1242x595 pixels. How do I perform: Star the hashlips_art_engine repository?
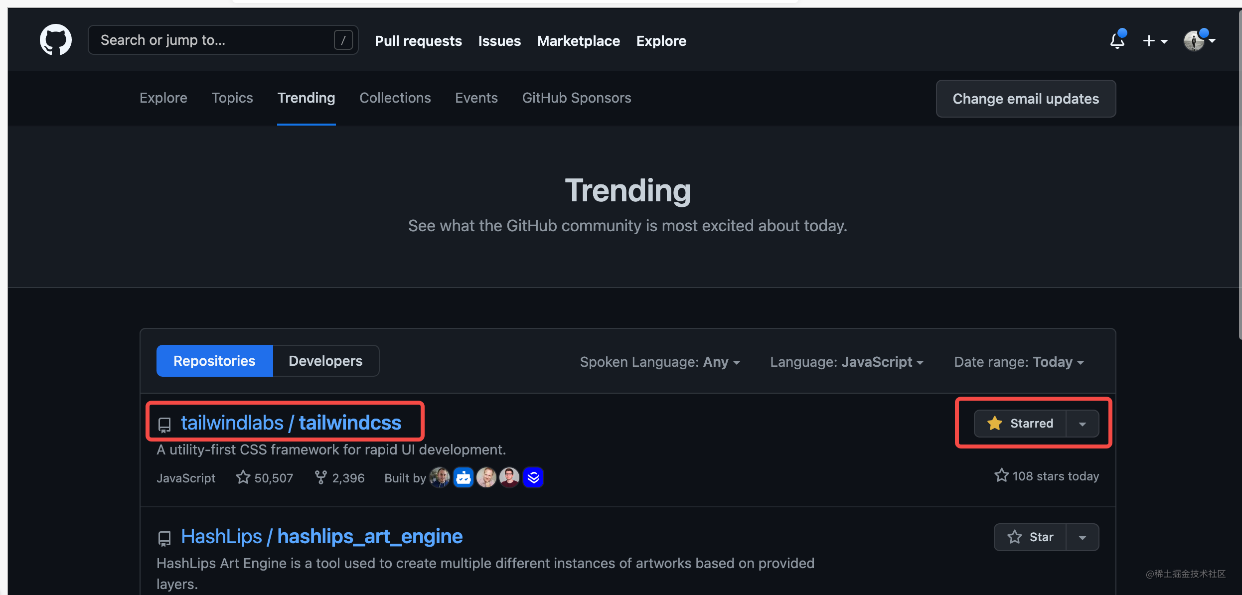pyautogui.click(x=1030, y=537)
